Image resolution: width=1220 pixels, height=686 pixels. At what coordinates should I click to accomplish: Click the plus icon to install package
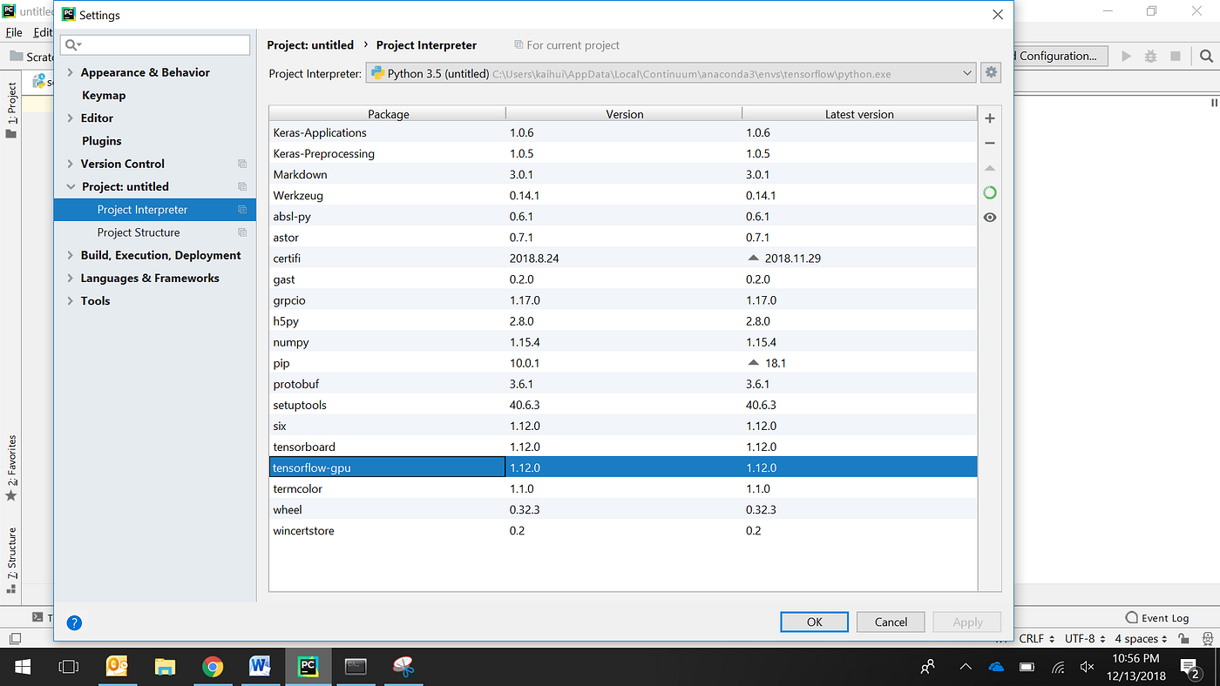(x=989, y=118)
